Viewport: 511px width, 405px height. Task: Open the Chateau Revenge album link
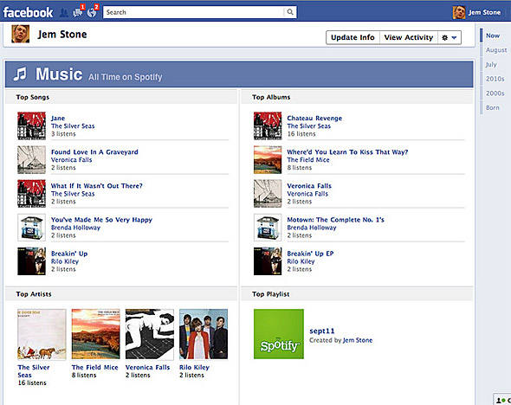(314, 119)
